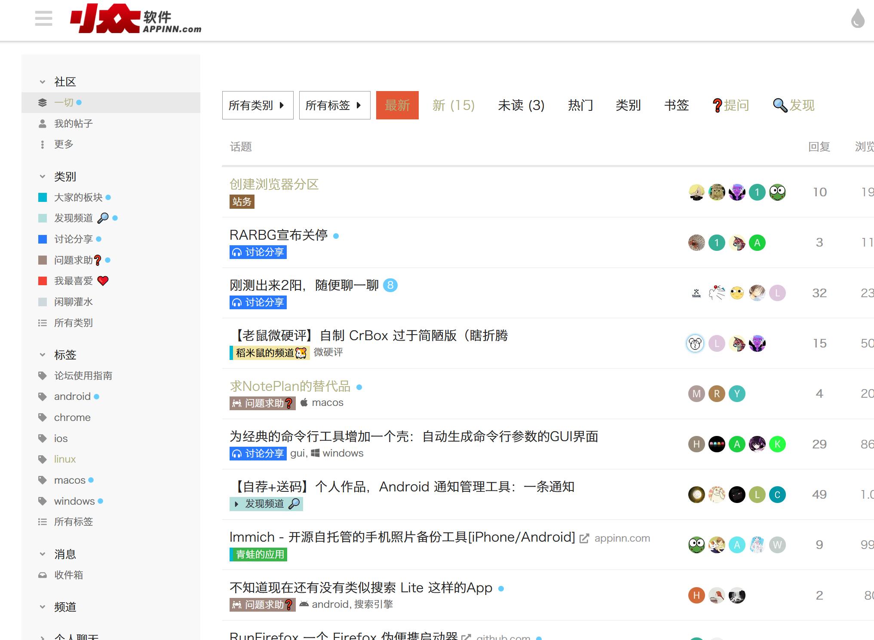Click the water drop user avatar icon
This screenshot has width=874, height=640.
[857, 19]
